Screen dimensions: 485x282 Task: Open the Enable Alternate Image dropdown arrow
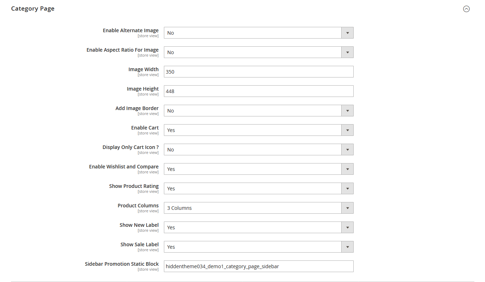click(348, 33)
